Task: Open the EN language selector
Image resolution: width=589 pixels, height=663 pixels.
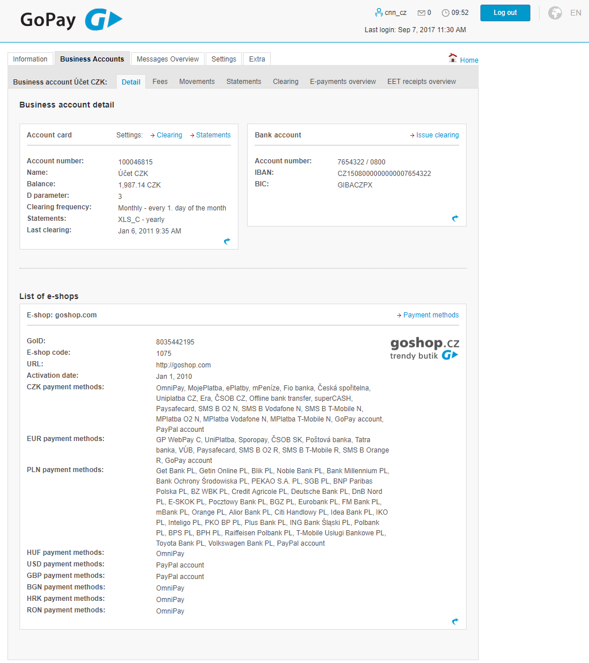Action: tap(575, 13)
